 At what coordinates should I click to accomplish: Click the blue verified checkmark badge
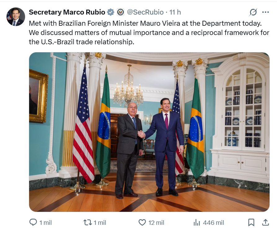tap(111, 12)
